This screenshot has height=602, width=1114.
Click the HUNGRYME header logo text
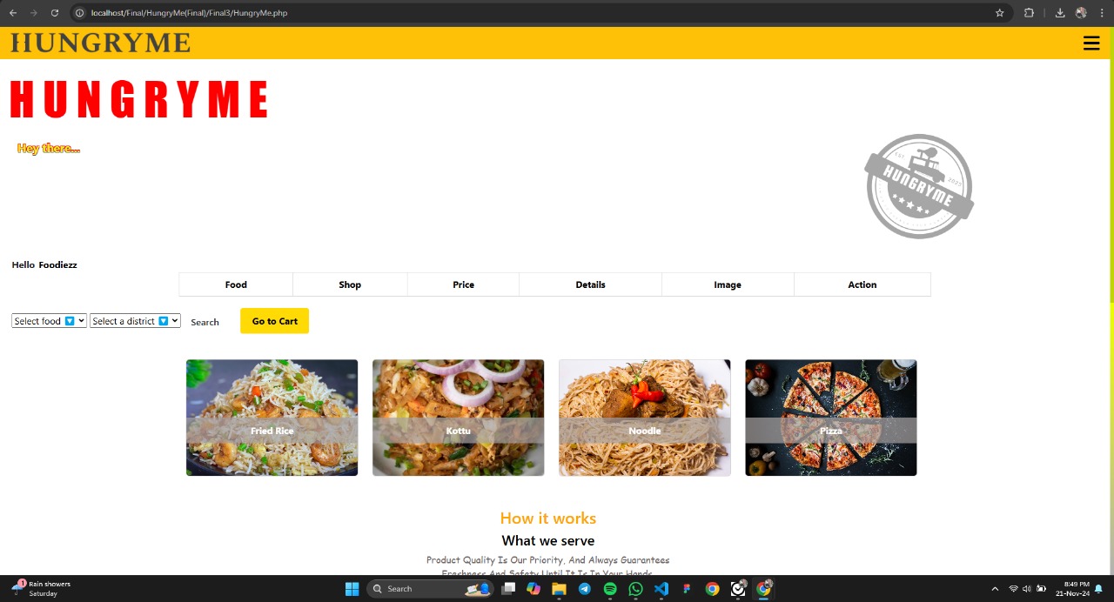click(100, 43)
